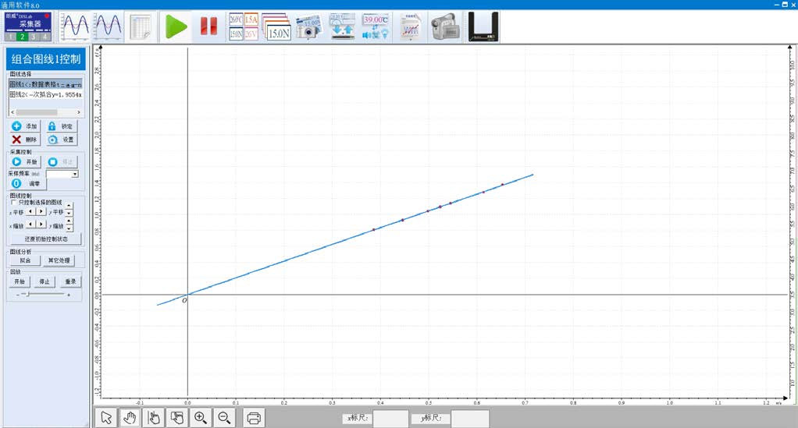The height and width of the screenshot is (428, 798).
Task: Click the y平移 up stepper arrow
Action: pos(69,207)
